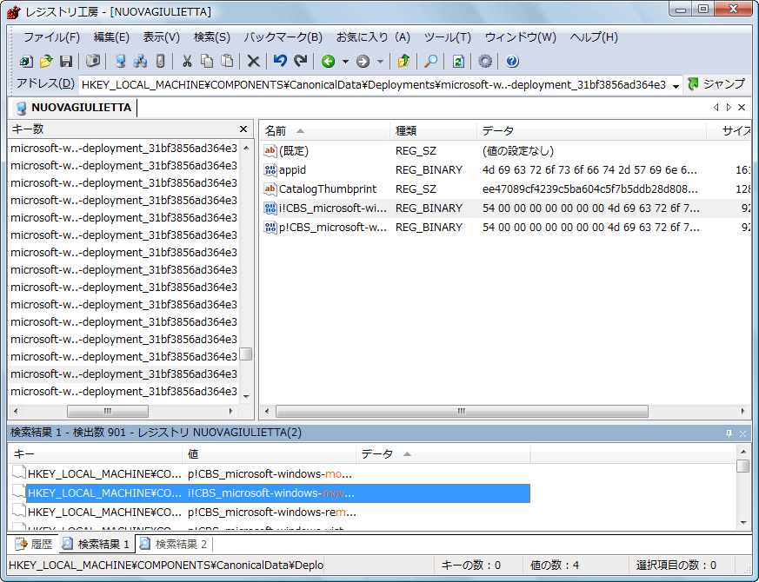The height and width of the screenshot is (582, 759).
Task: Open the address bar dropdown list
Action: pyautogui.click(x=676, y=85)
